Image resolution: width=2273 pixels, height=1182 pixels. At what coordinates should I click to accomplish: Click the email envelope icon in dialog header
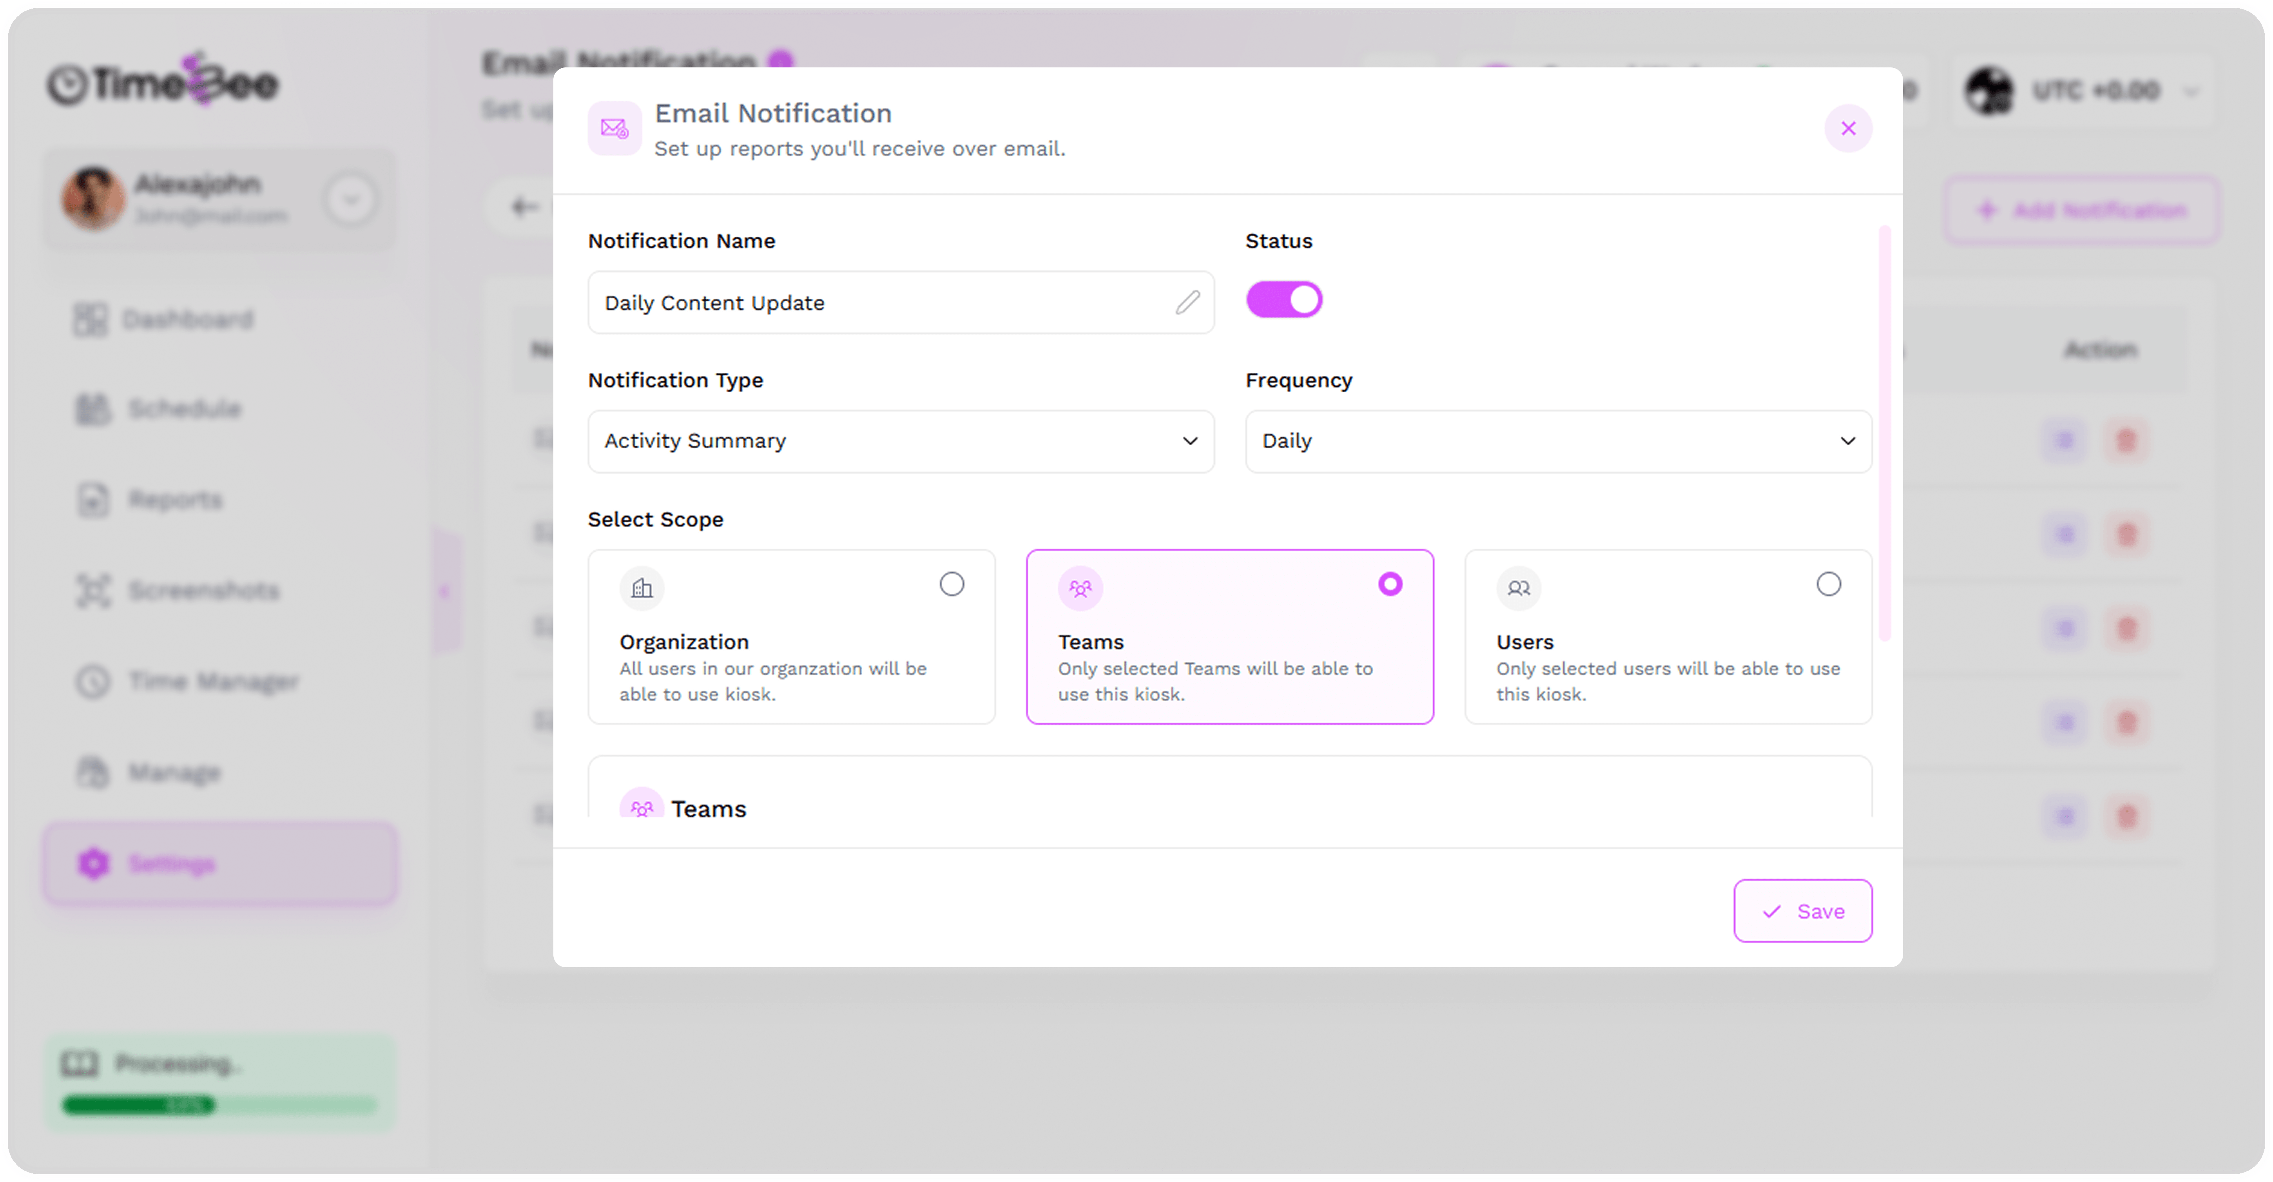[614, 129]
